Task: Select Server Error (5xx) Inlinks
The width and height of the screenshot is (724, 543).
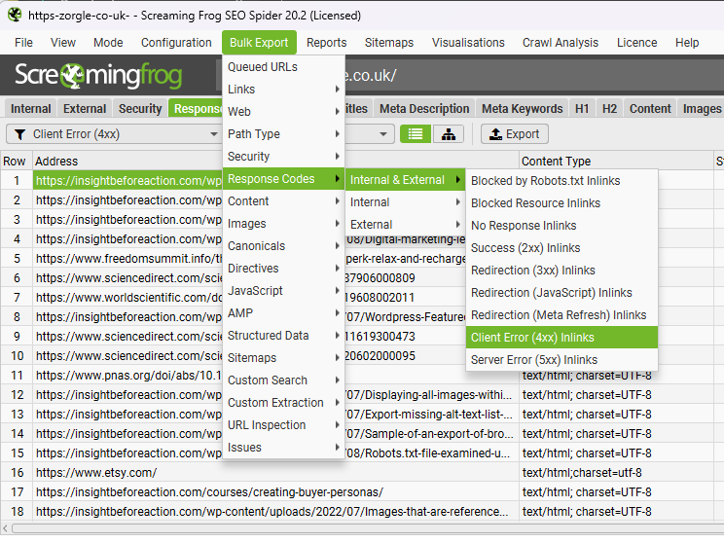Action: pos(561,360)
